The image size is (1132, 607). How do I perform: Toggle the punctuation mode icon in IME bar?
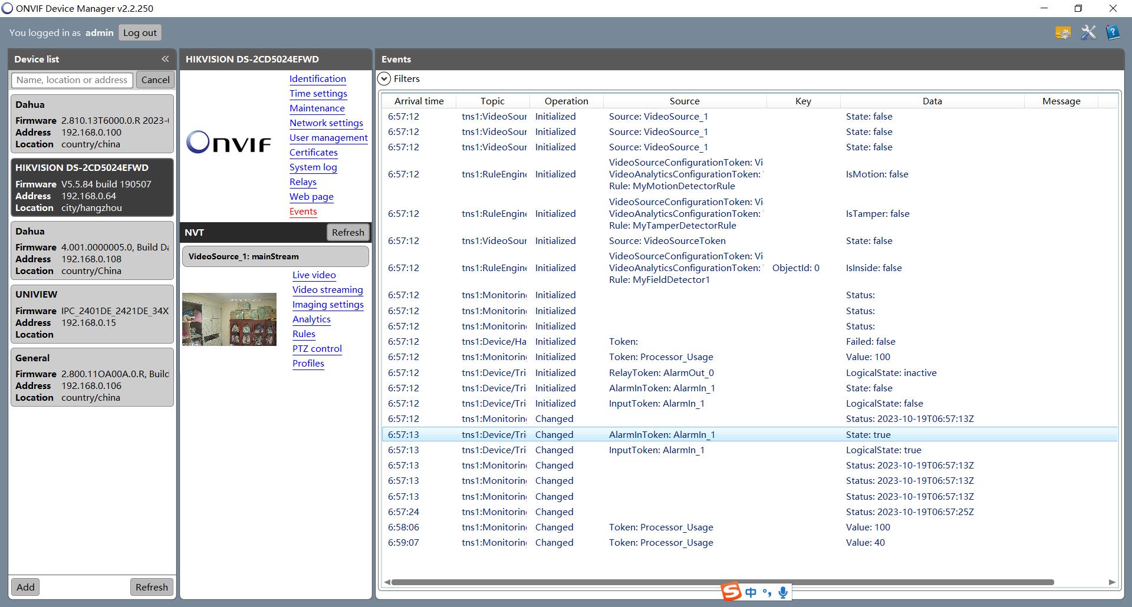click(x=766, y=592)
